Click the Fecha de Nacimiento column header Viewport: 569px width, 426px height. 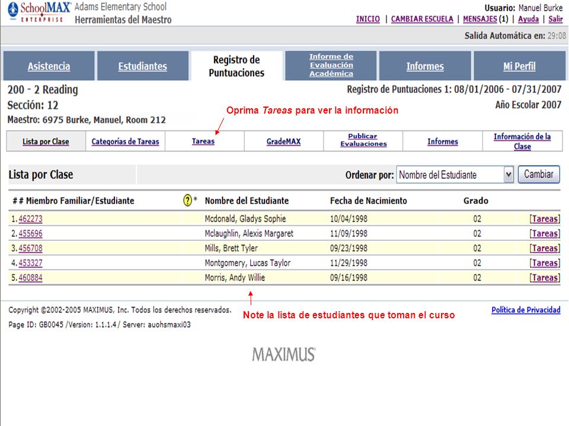[368, 201]
